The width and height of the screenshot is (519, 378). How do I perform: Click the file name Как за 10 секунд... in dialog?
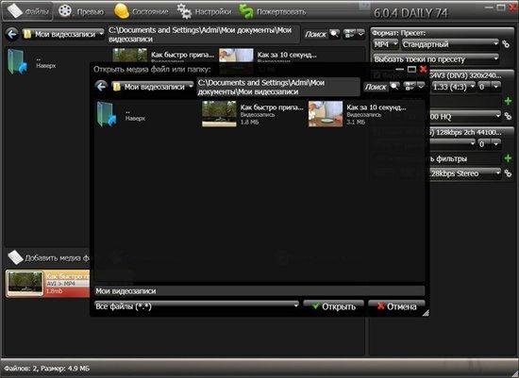pos(376,107)
